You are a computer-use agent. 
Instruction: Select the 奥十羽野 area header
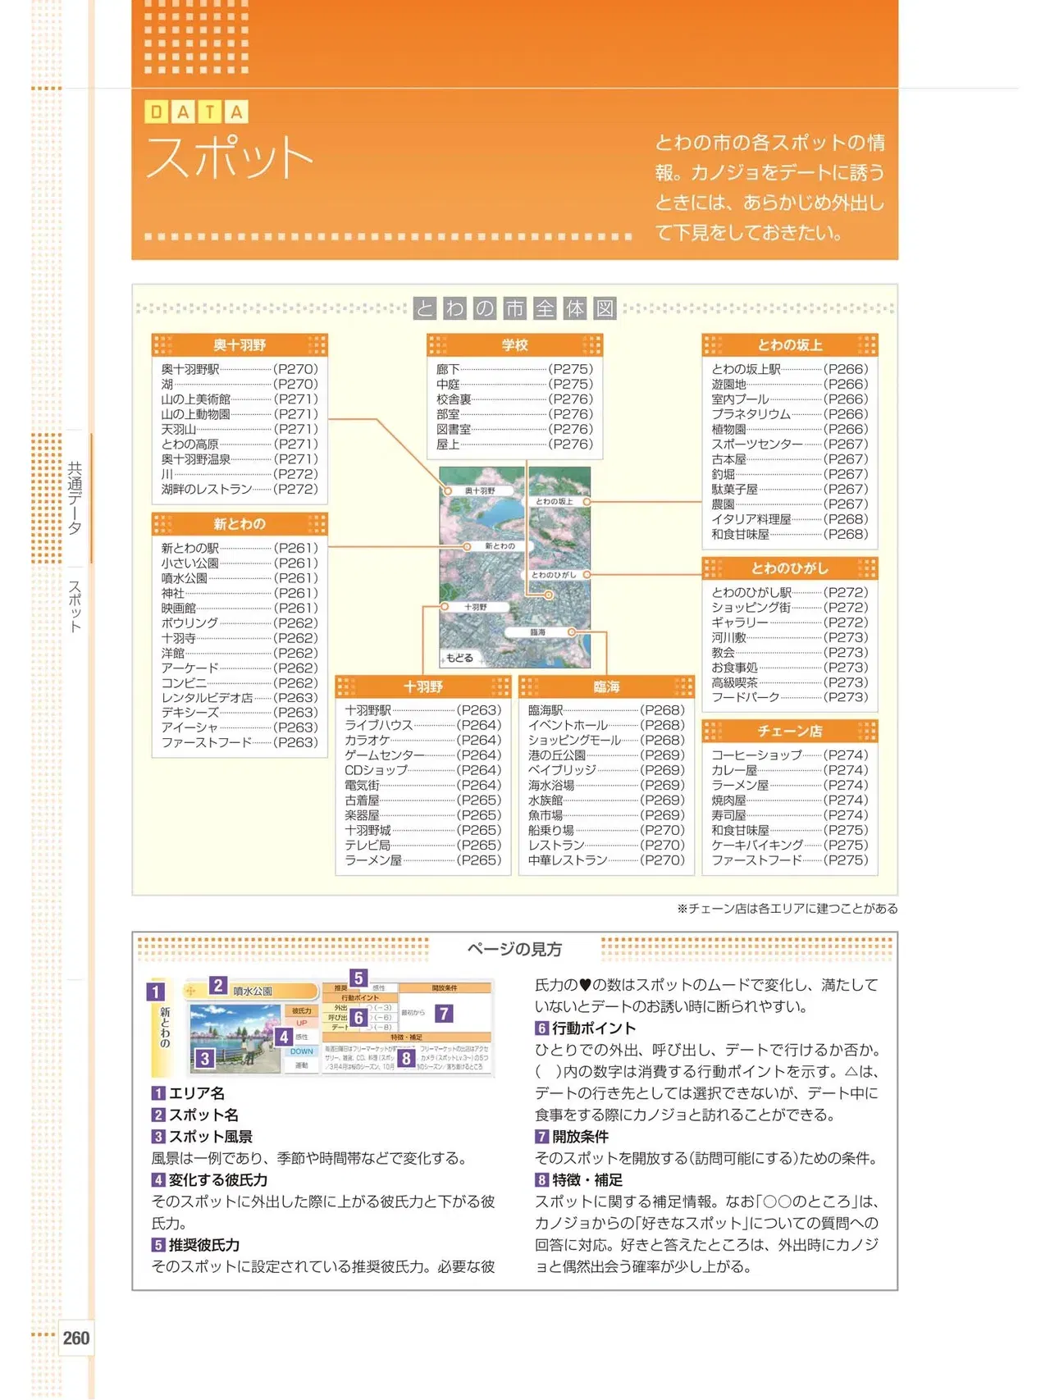(240, 345)
